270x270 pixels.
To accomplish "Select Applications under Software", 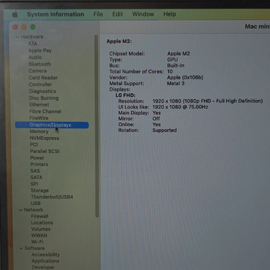I will click(45, 261).
